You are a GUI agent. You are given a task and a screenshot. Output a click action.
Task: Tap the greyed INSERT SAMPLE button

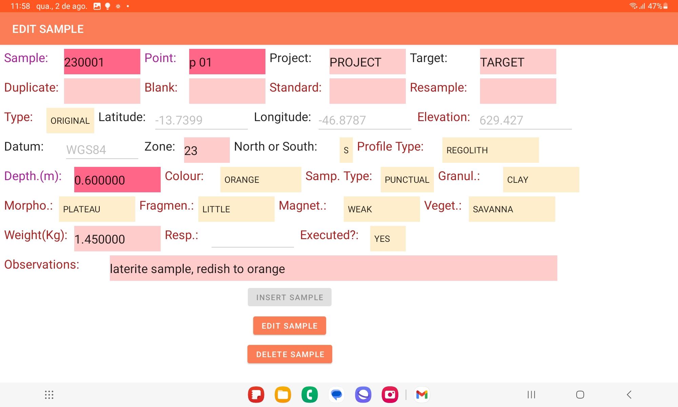[x=290, y=297]
